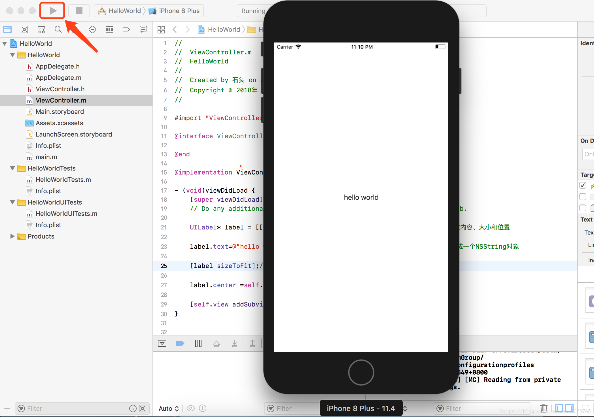The width and height of the screenshot is (594, 417).
Task: Select AppDelegate.m file
Action: click(x=58, y=78)
